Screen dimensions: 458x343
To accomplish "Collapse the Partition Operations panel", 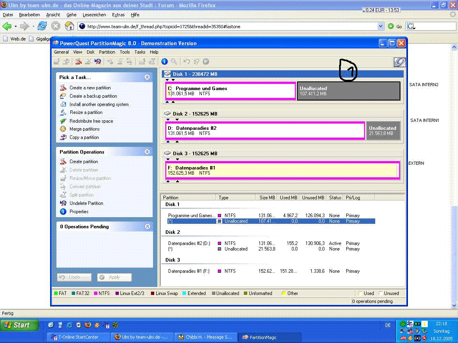I will [x=147, y=152].
